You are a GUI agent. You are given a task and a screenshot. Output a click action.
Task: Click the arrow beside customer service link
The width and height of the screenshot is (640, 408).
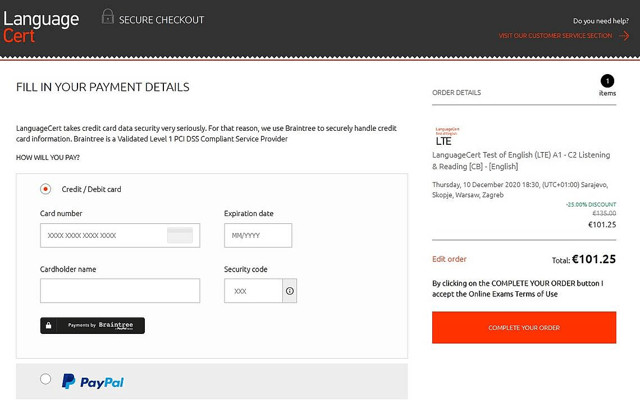(x=624, y=36)
